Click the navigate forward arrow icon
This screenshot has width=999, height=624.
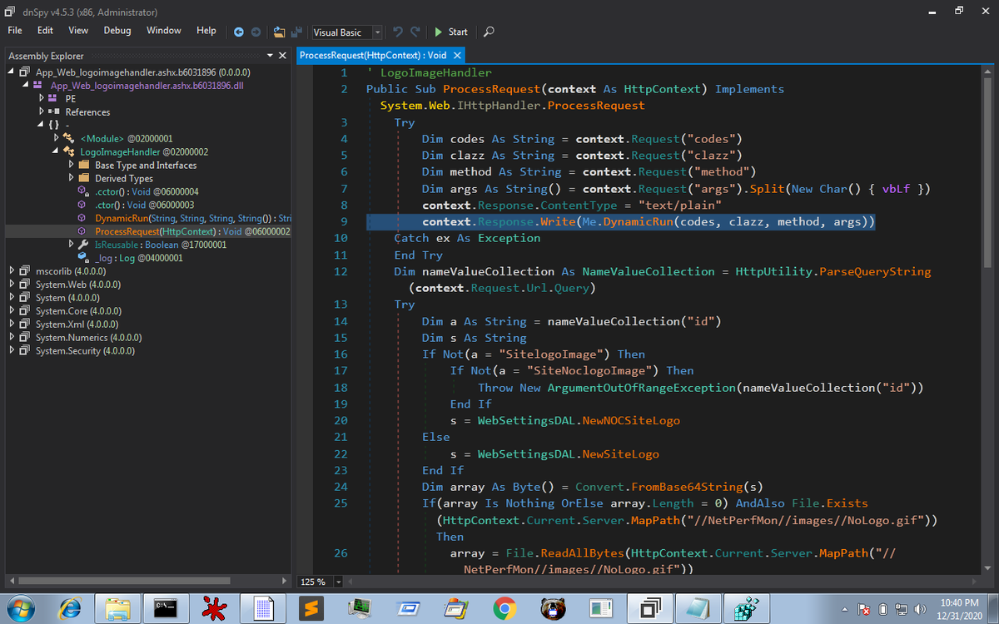256,32
